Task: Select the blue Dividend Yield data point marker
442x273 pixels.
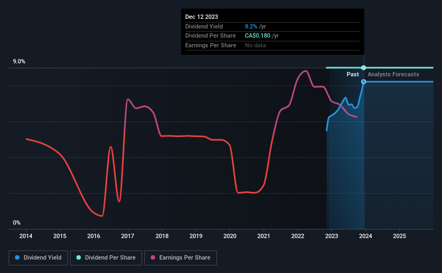Action: coord(363,82)
